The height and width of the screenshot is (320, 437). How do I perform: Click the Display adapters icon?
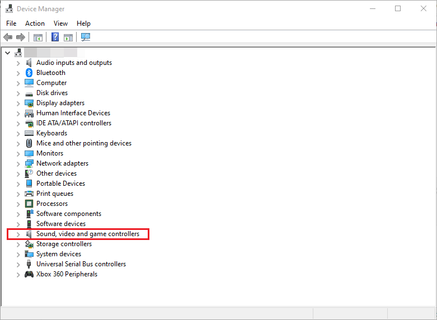[x=29, y=103]
